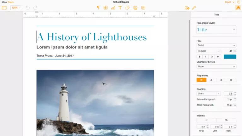This screenshot has height=136, width=242.
Task: Open Character Styles None dropdown
Action: tap(216, 66)
